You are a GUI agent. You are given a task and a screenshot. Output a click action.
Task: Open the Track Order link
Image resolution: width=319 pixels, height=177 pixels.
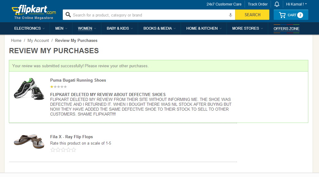click(x=257, y=4)
